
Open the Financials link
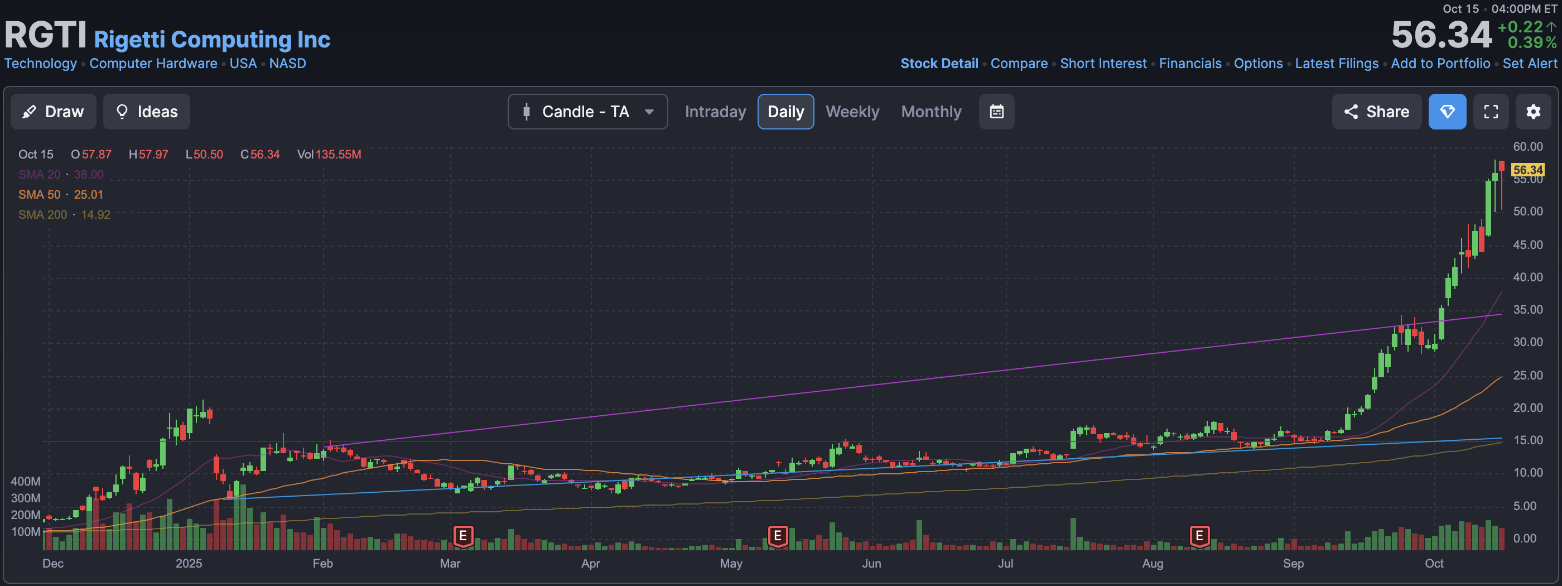[1190, 64]
